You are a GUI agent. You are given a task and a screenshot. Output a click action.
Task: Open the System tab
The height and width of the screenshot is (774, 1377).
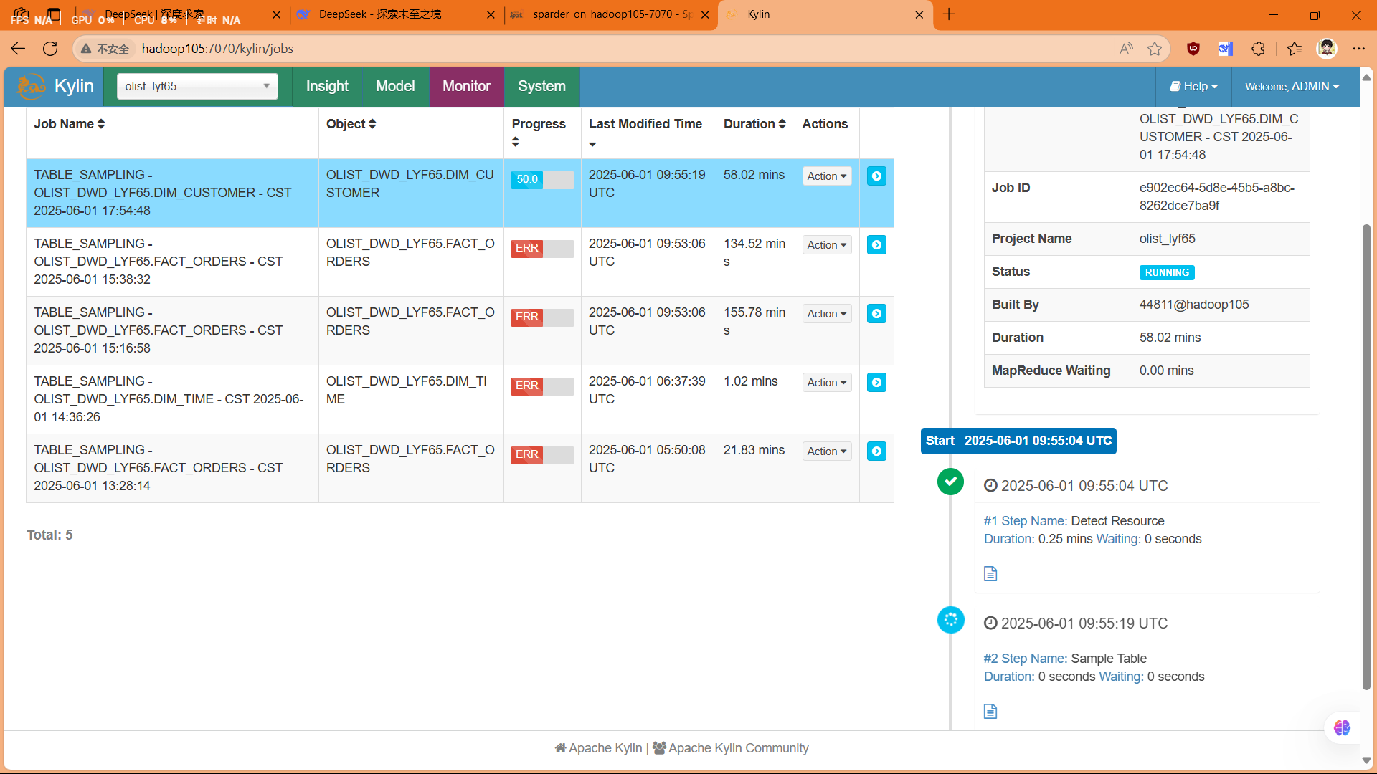(541, 87)
